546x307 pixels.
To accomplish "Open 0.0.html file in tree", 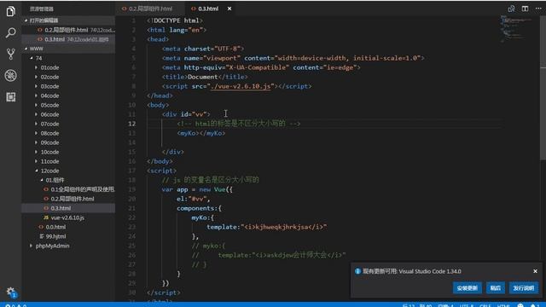I will pos(68,227).
